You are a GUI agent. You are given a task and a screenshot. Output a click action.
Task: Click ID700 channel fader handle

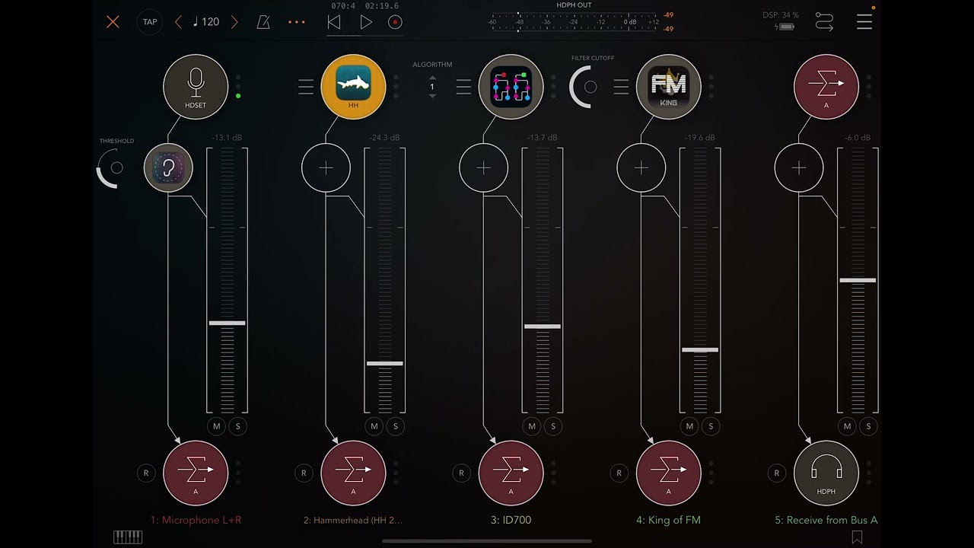click(542, 326)
